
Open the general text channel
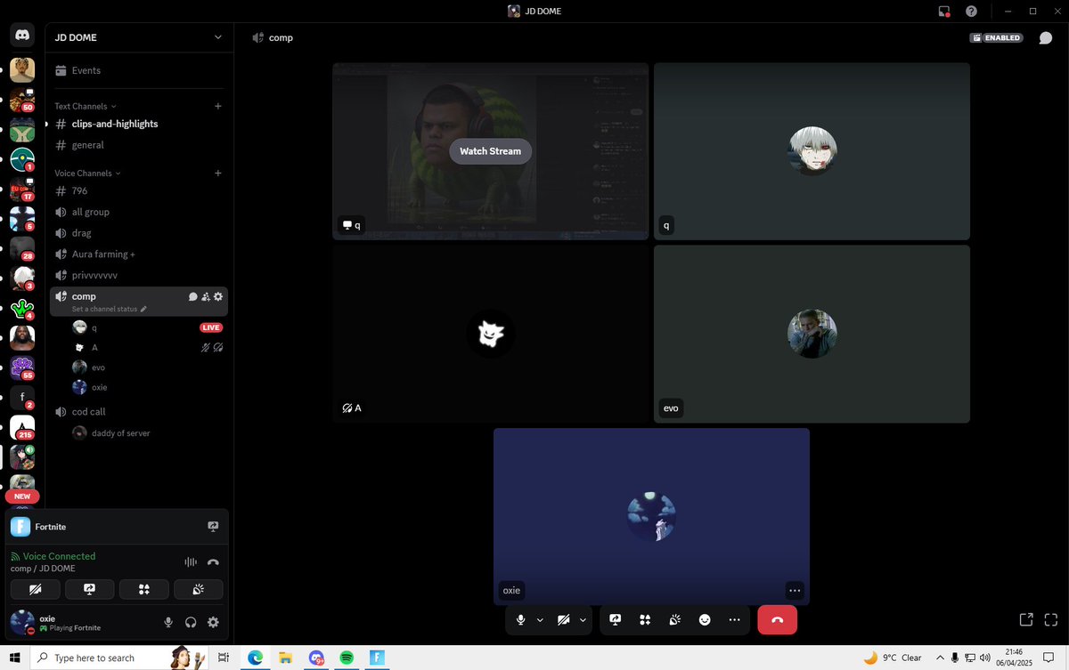(138, 145)
